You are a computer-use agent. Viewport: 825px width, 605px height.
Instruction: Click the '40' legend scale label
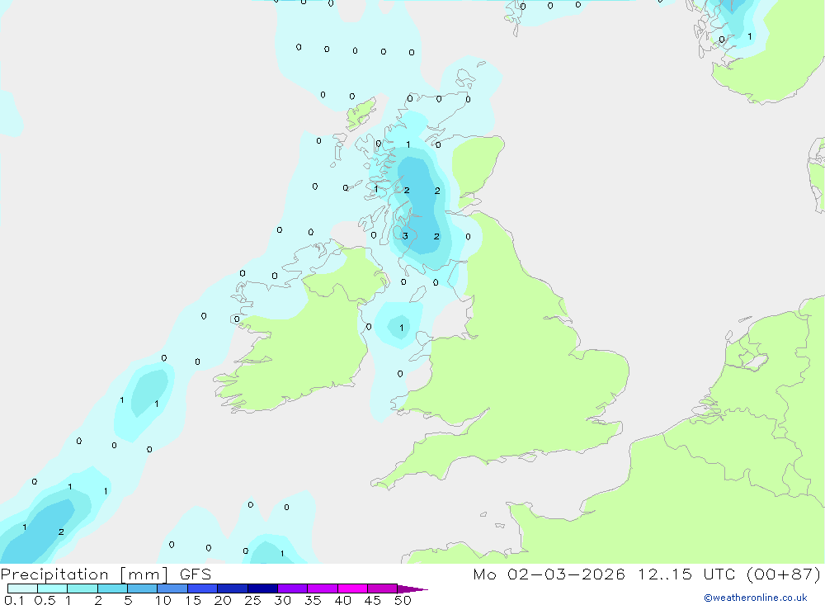click(342, 600)
